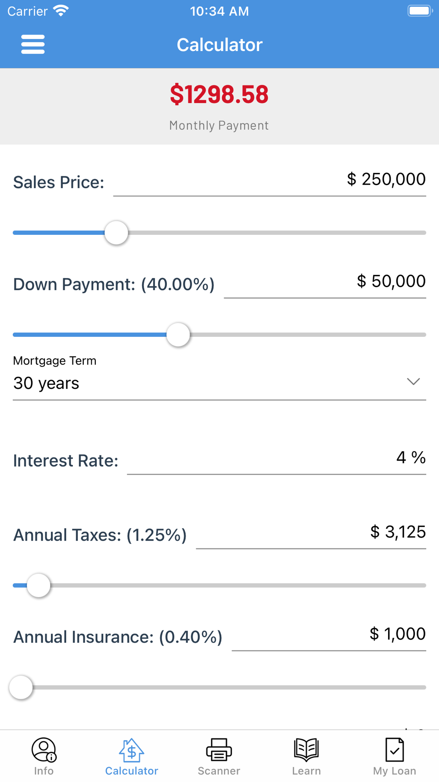The height and width of the screenshot is (782, 439).
Task: Click the Down Payment slider handle
Action: 178,335
